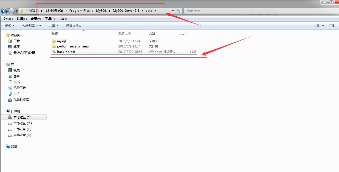
Task: Select 收藏夹 in the navigation pane
Action: pyautogui.click(x=16, y=35)
